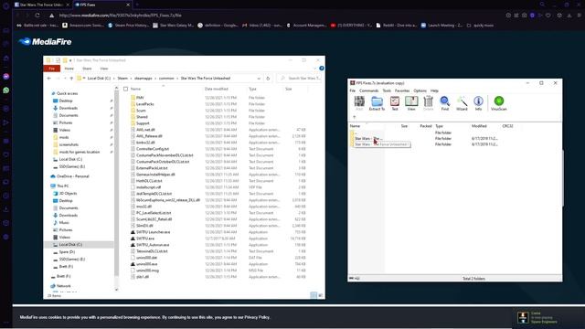585x329 pixels.
Task: Sort by Date modified column in Explorer
Action: point(217,89)
